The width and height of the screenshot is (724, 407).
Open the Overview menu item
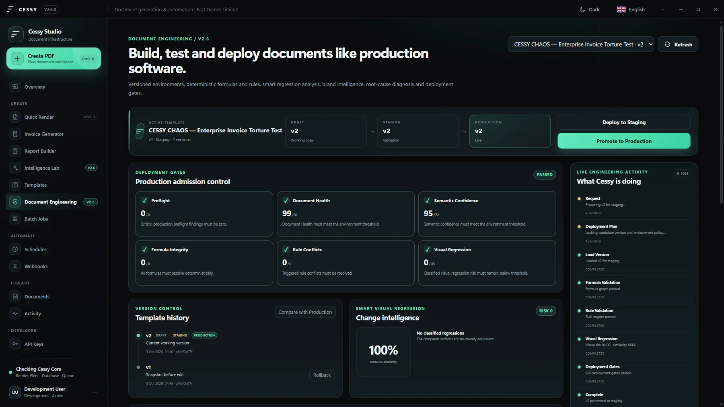click(x=53, y=86)
